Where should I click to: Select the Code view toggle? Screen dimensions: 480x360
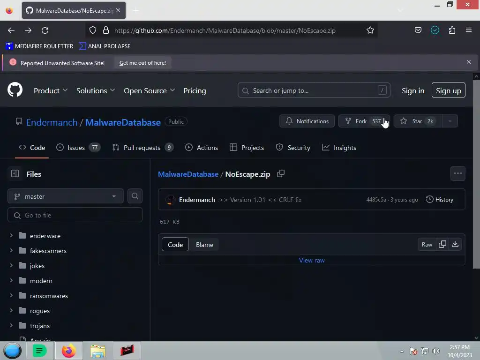(175, 245)
